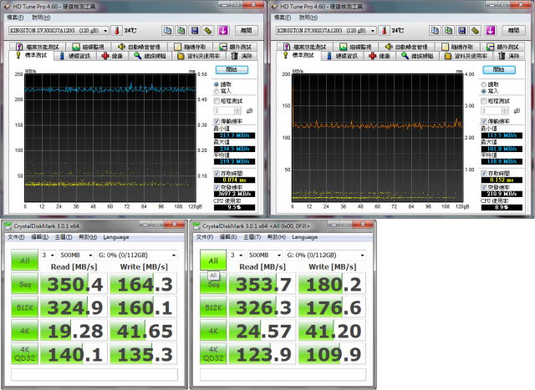Image resolution: width=535 pixels, height=390 pixels.
Task: Click floppy save icon in read-test HD Tune window
Action: (195, 31)
